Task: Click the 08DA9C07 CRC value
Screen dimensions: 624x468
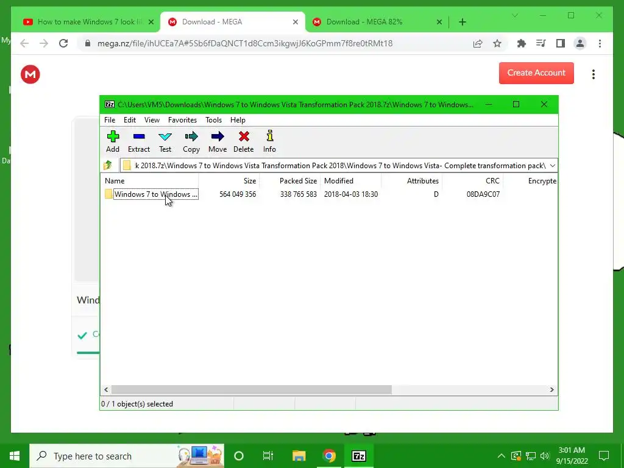Action: (x=483, y=194)
